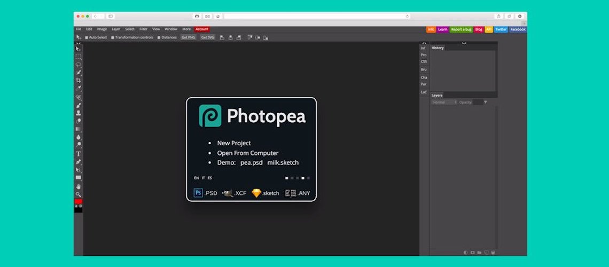
Task: Enable the Auto-Select checkbox
Action: pyautogui.click(x=87, y=37)
